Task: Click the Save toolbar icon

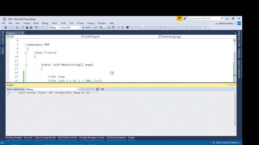Action: click(27, 28)
